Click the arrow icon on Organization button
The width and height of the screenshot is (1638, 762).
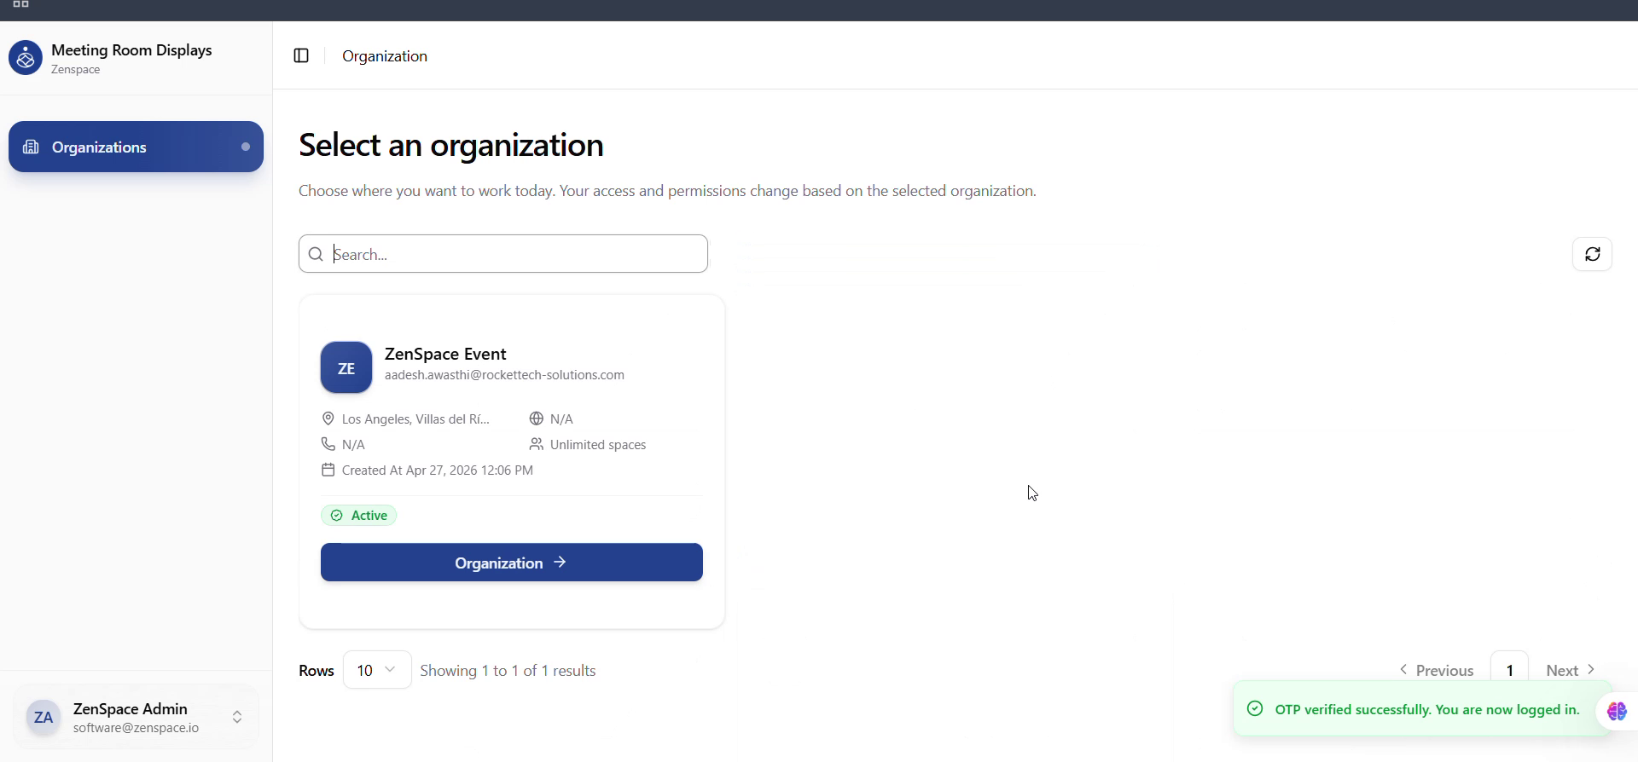tap(560, 563)
